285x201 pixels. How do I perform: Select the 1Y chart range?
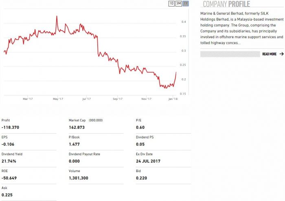click(x=186, y=4)
